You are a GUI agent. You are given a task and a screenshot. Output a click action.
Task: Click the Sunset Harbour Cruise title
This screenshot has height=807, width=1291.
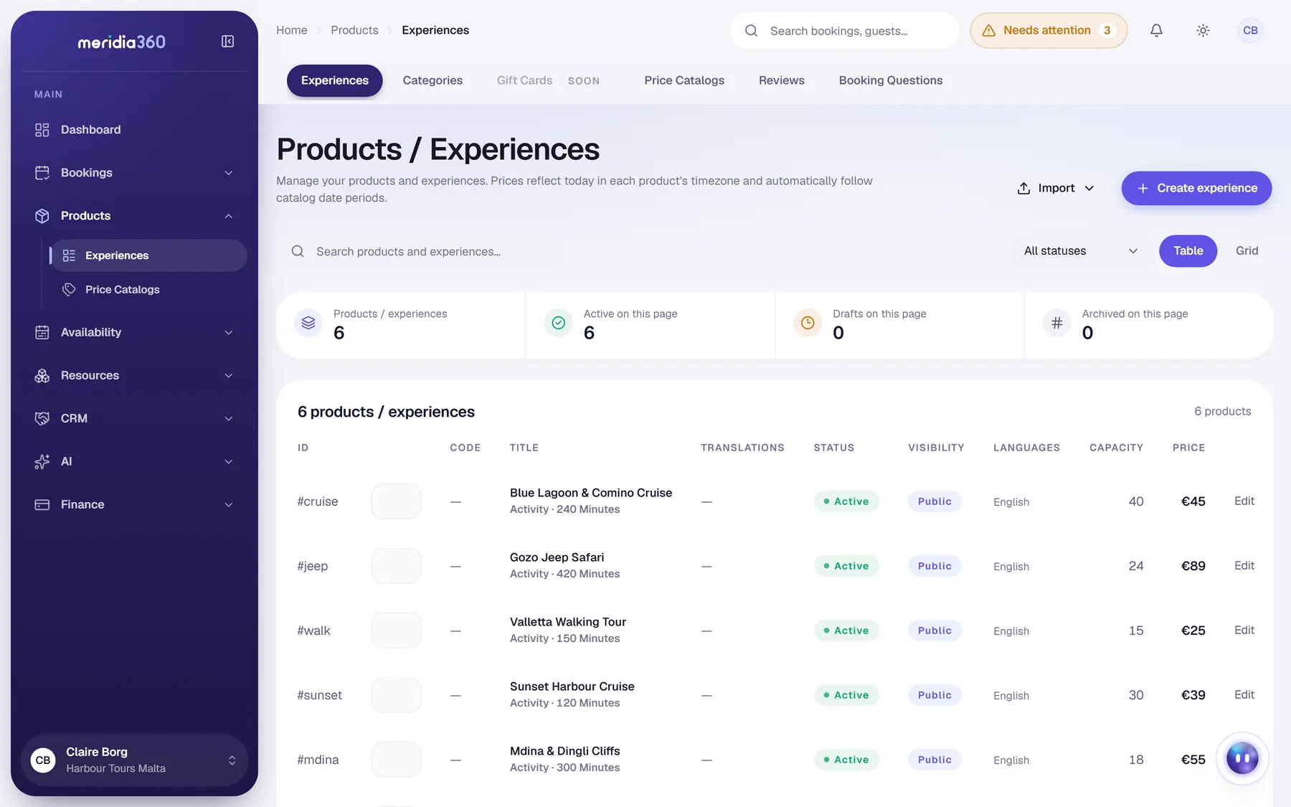572,686
